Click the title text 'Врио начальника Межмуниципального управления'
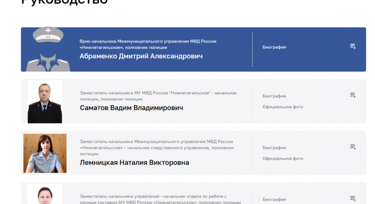 click(148, 44)
